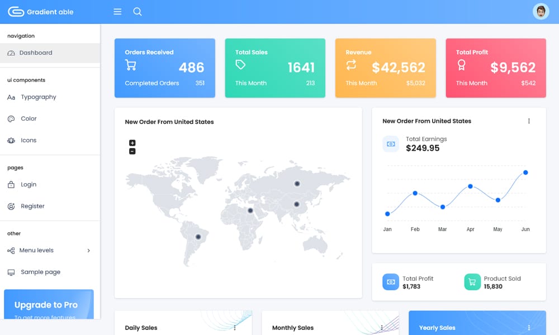This screenshot has height=335, width=559.
Task: Click the map zoom-out control
Action: point(131,151)
